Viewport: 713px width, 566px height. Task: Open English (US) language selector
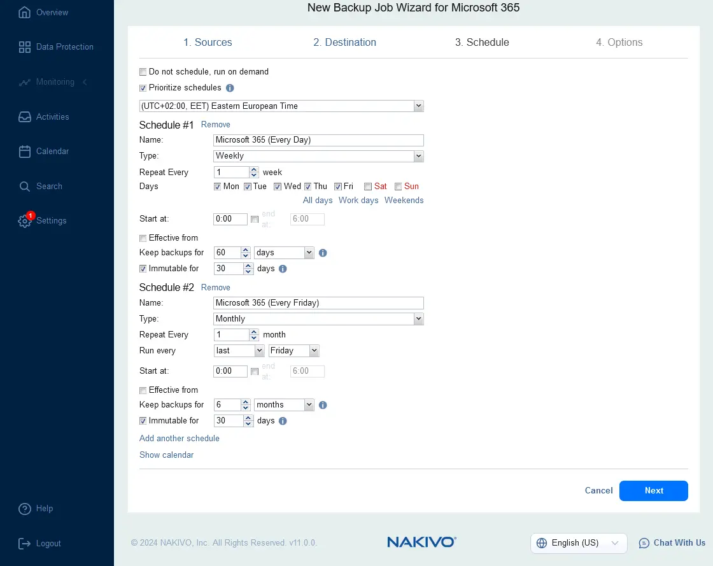click(579, 543)
